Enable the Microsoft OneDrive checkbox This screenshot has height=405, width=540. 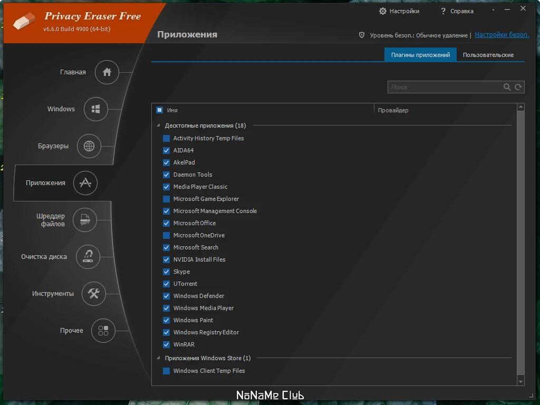(x=166, y=235)
